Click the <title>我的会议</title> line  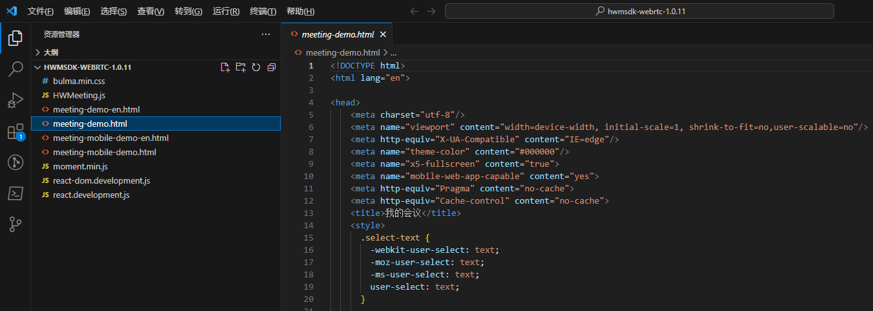(405, 213)
